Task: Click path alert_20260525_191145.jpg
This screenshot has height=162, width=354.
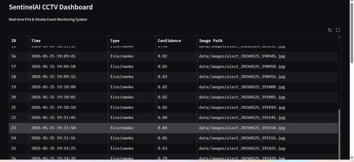Action: click(267, 118)
